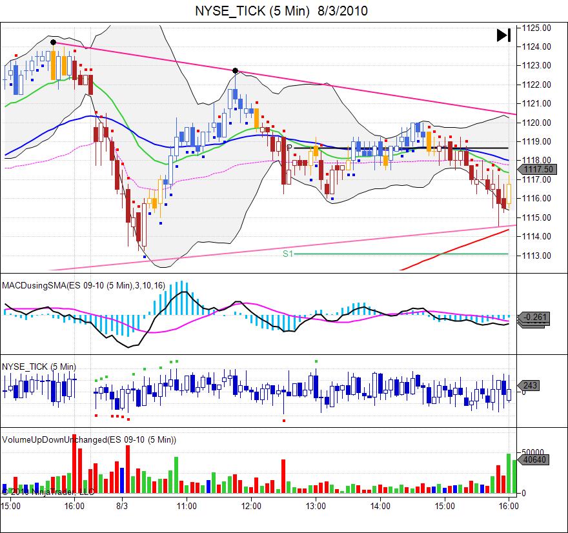Screen dimensions: 568x533
Task: Click the 1119.00 price axis label
Action: pyautogui.click(x=536, y=141)
